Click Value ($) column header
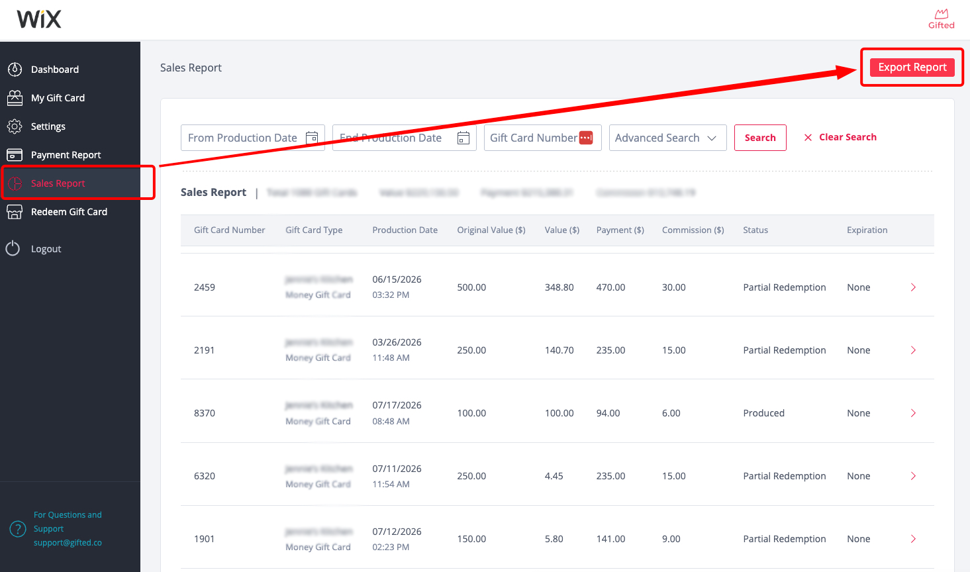 pos(562,230)
